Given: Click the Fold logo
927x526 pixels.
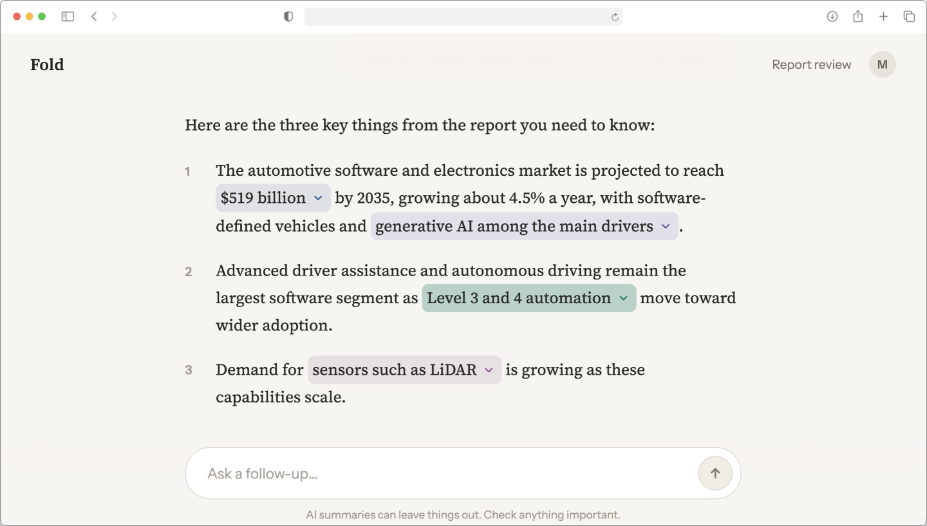Looking at the screenshot, I should click(47, 64).
